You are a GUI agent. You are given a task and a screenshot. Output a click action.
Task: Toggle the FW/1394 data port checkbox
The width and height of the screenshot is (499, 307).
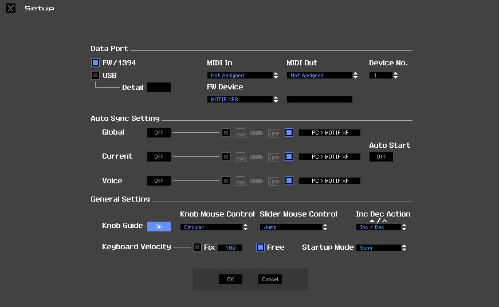tap(95, 62)
